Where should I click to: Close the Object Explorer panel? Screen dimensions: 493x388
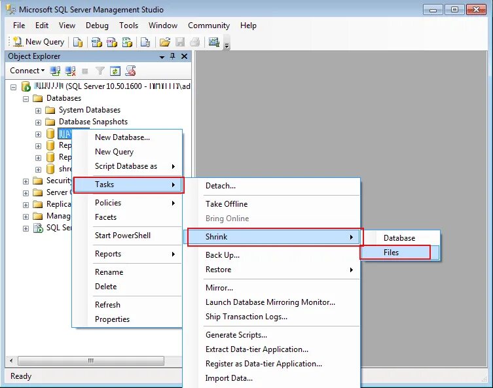click(x=185, y=56)
